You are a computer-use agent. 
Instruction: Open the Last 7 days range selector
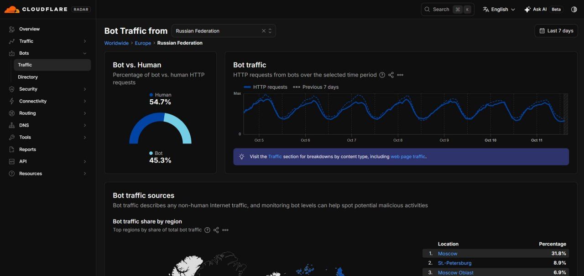click(x=556, y=31)
